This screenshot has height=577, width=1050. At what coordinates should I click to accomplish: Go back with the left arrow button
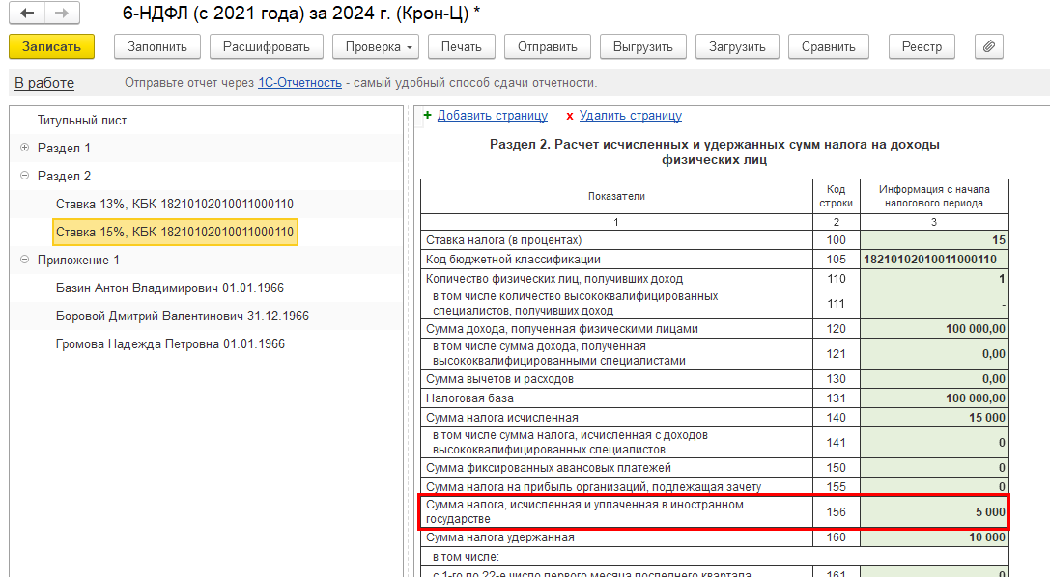27,13
